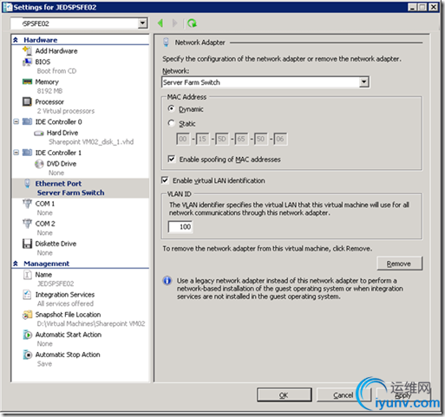Click the DVD Drive disc icon
The image size is (445, 417).
pos(39,164)
